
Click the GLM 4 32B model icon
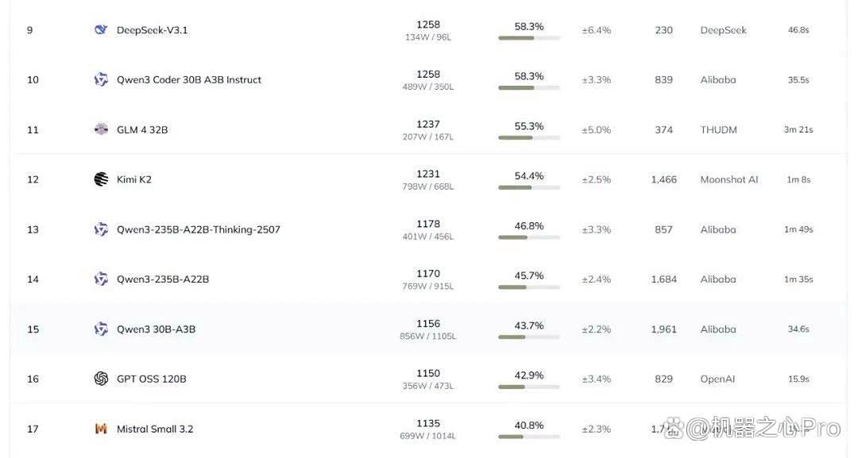point(101,129)
